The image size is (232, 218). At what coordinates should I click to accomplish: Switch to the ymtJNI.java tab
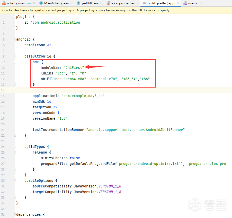coord(90,3)
